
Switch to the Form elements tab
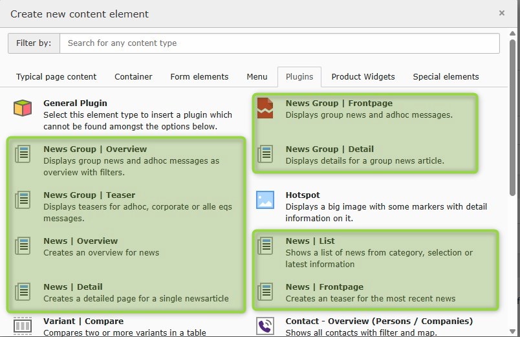[199, 76]
